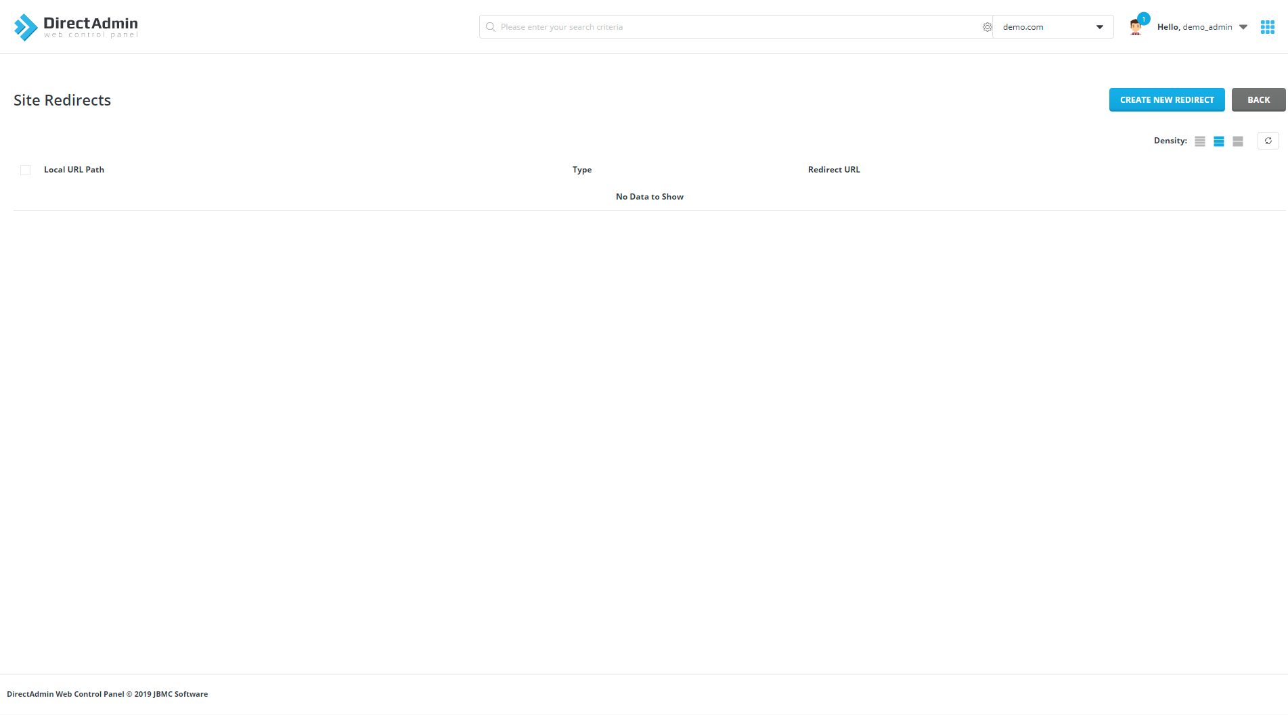Open the demo.com domain dropdown
The image size is (1288, 715).
pos(1053,27)
